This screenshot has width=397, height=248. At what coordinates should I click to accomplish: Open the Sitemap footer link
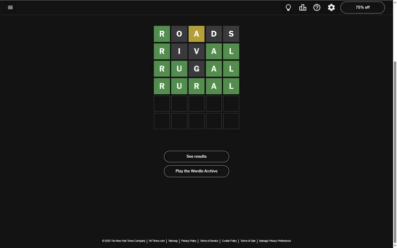[x=173, y=241]
